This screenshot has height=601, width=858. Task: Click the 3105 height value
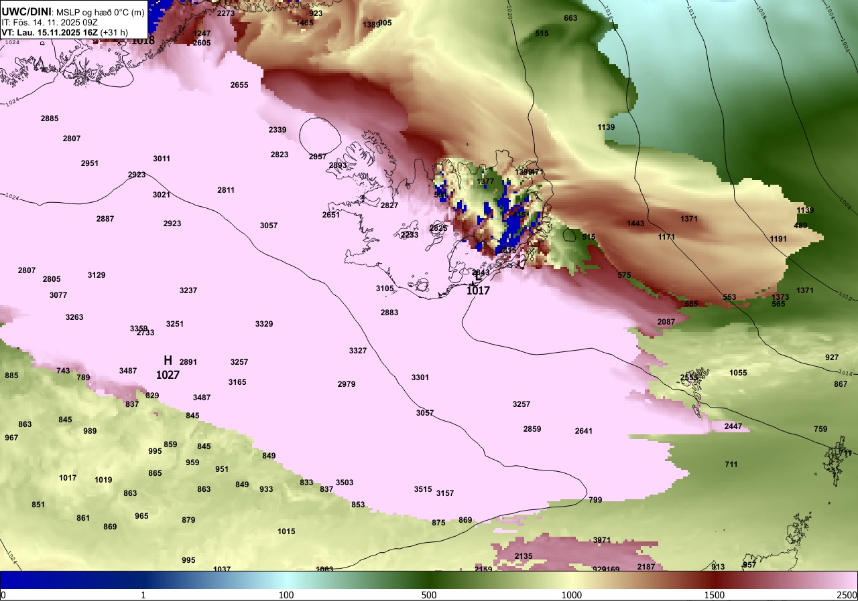pyautogui.click(x=385, y=288)
